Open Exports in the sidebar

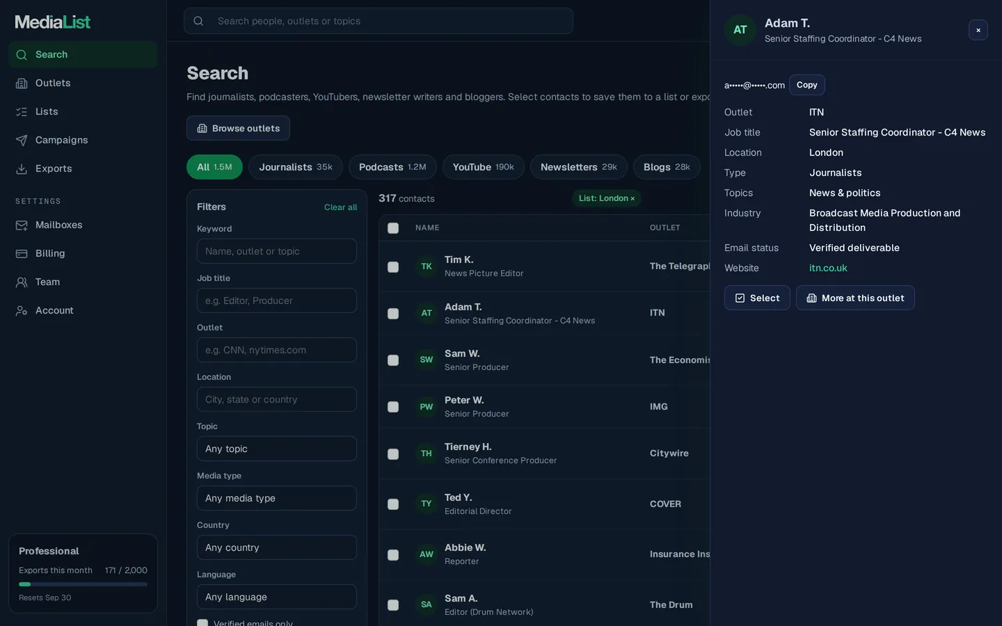coord(83,168)
